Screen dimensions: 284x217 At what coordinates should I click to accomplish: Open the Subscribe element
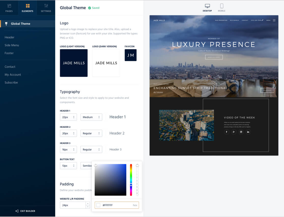point(11,83)
